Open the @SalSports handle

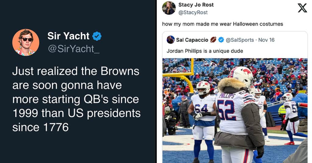coord(240,40)
